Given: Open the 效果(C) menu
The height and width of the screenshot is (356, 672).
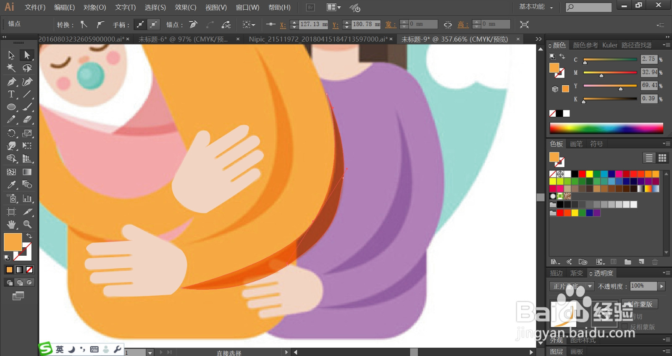Looking at the screenshot, I should click(x=186, y=7).
